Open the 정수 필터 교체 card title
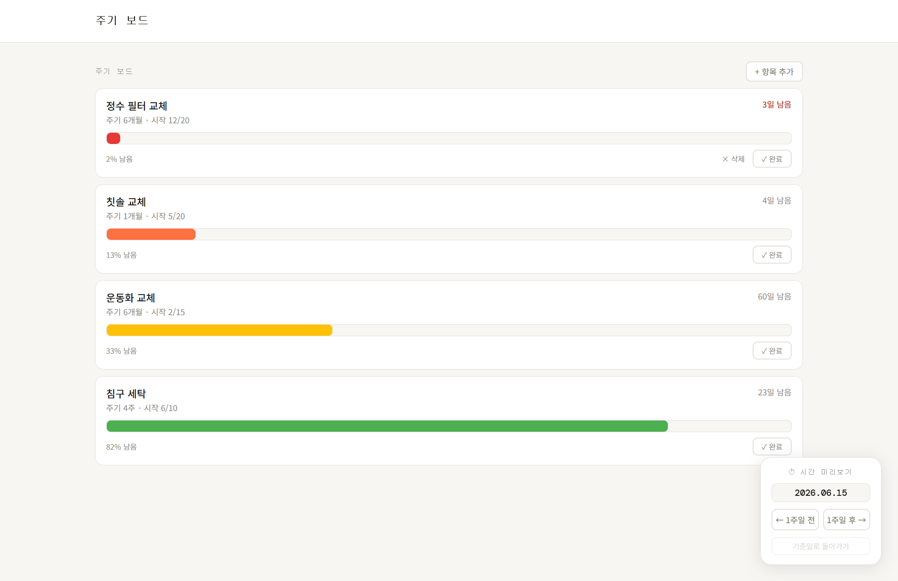The width and height of the screenshot is (898, 581). point(137,106)
